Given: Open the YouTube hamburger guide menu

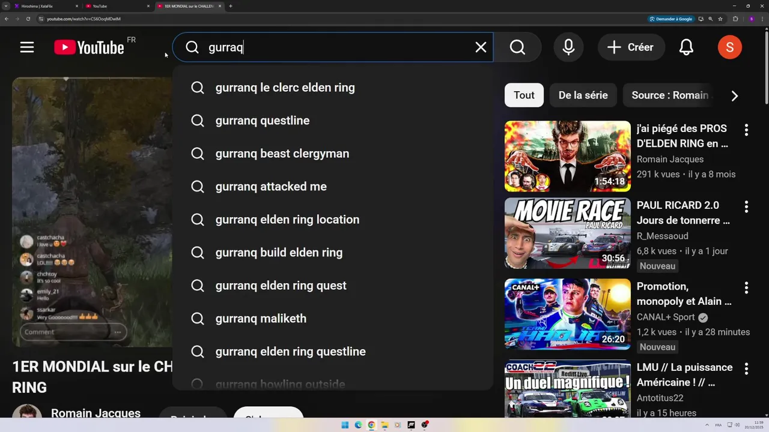Looking at the screenshot, I should pyautogui.click(x=27, y=47).
